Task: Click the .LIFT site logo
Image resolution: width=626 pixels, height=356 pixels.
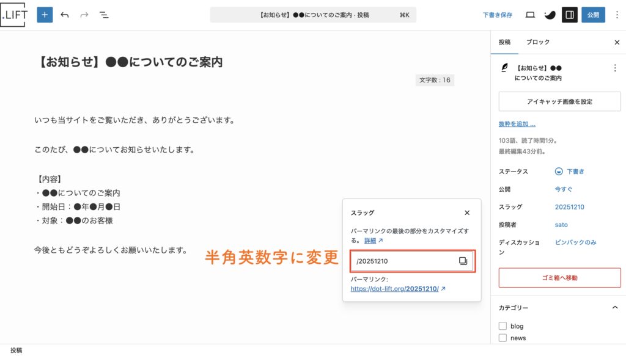Action: coord(14,15)
